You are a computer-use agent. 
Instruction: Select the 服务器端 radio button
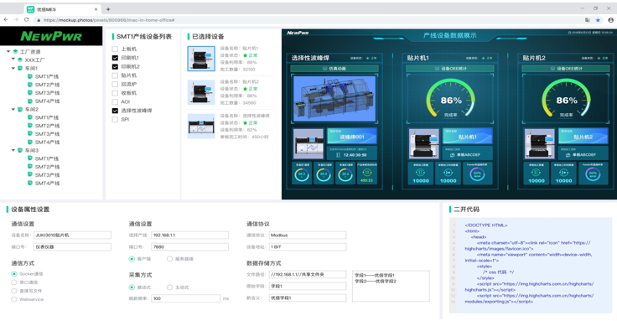[169, 259]
